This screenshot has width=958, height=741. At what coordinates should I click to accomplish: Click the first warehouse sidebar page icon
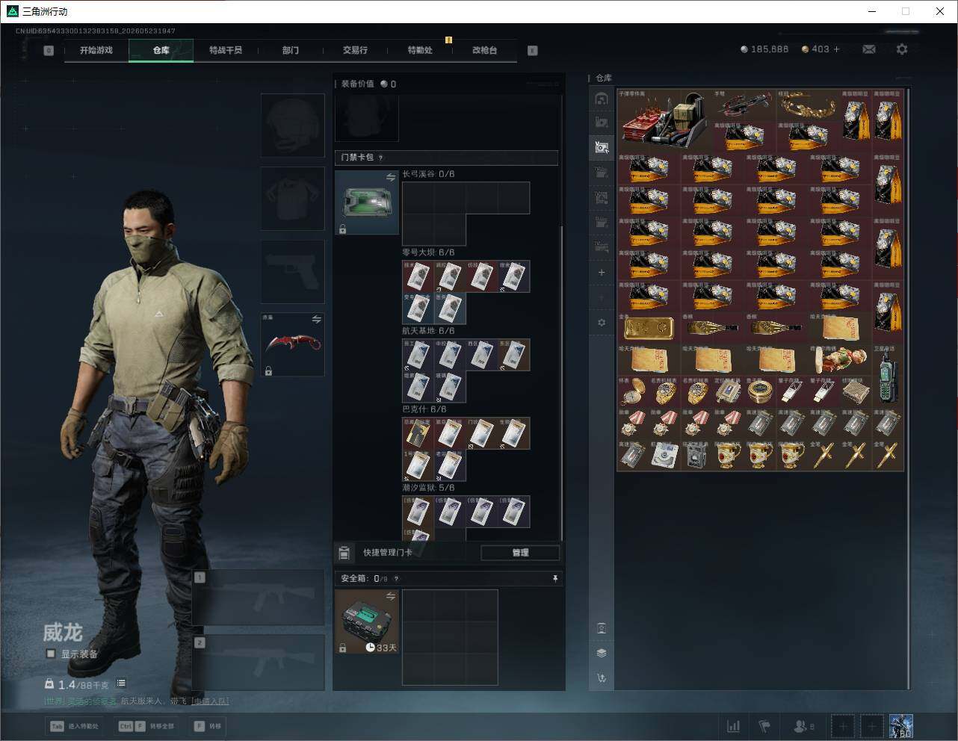coord(602,98)
